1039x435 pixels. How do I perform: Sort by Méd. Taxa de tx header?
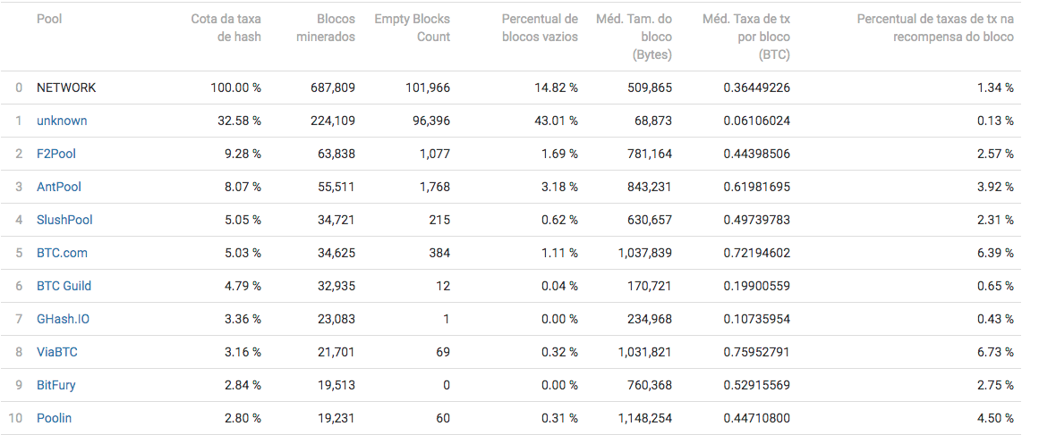point(746,37)
